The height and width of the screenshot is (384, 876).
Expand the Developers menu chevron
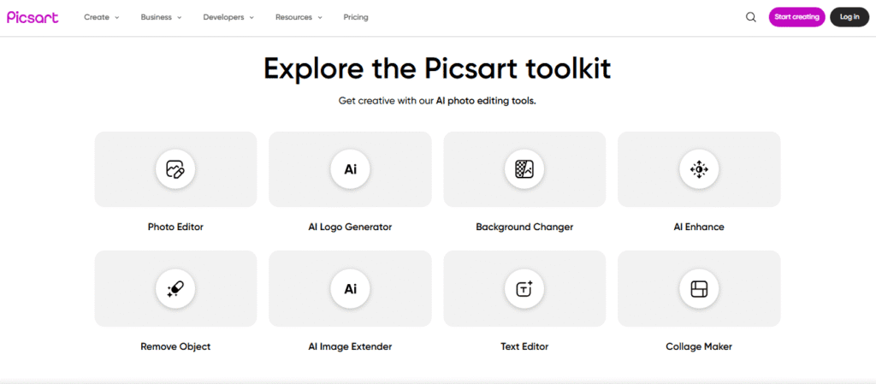pyautogui.click(x=252, y=18)
